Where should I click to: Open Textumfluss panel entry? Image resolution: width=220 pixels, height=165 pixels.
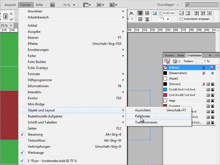click(73, 141)
